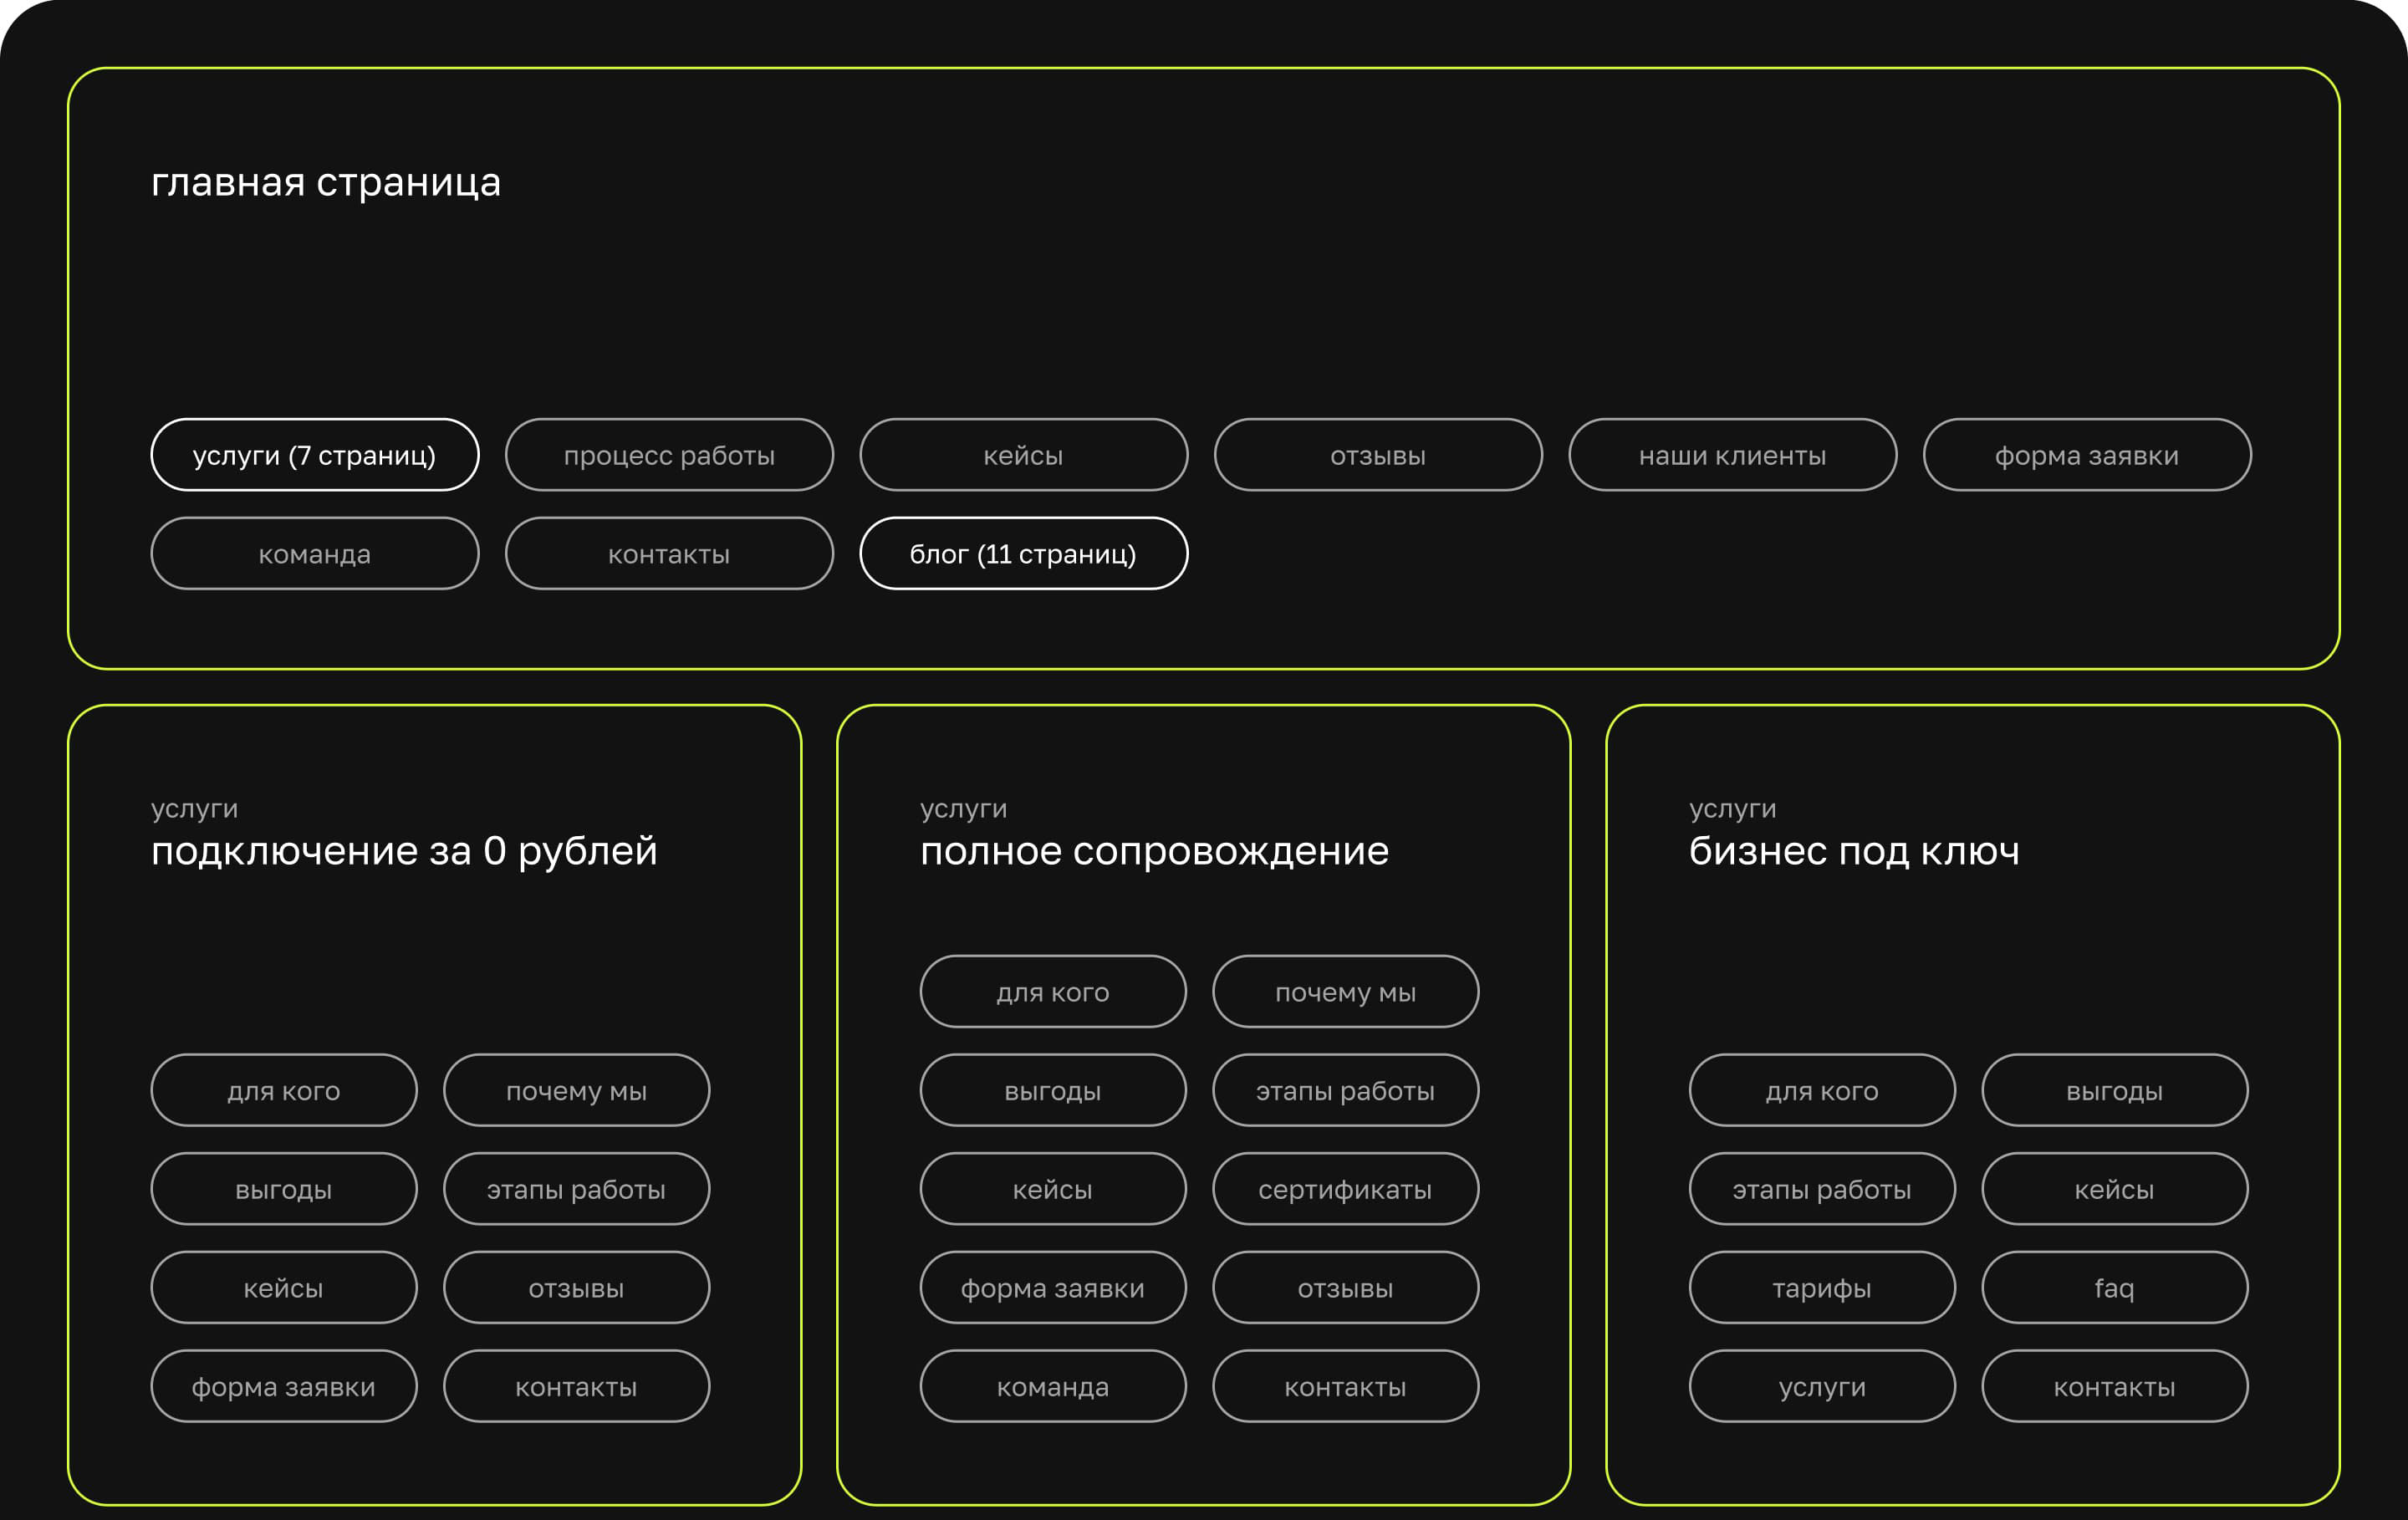
Task: Select the 'faq' pill button
Action: coord(2114,1288)
